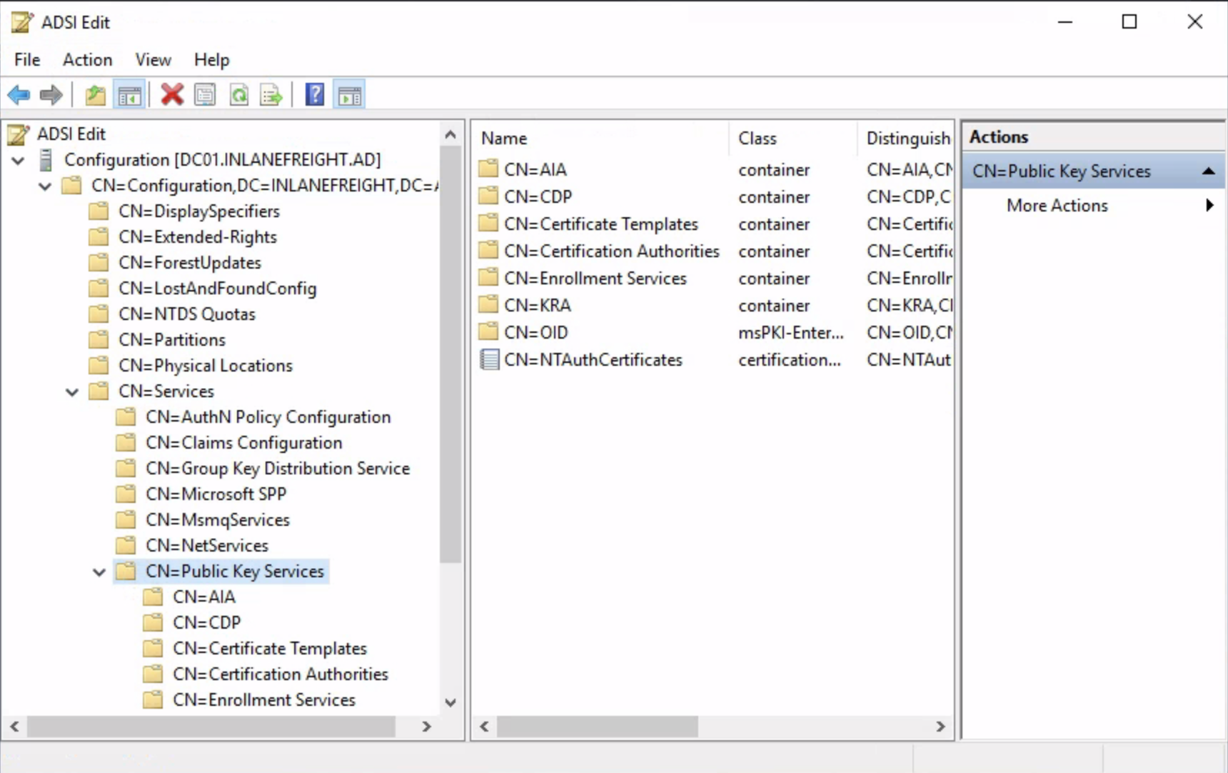1228x773 pixels.
Task: Collapse the CN=Public Key Services node
Action: pos(99,572)
